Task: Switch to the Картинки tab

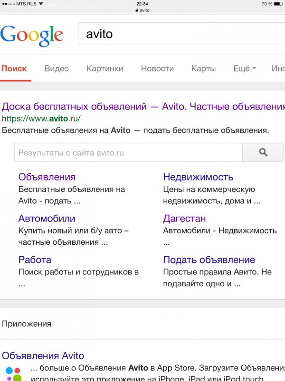Action: pyautogui.click(x=104, y=69)
